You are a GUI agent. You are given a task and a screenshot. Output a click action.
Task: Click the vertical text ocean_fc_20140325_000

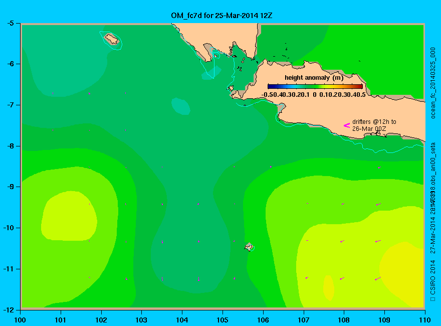[432, 83]
